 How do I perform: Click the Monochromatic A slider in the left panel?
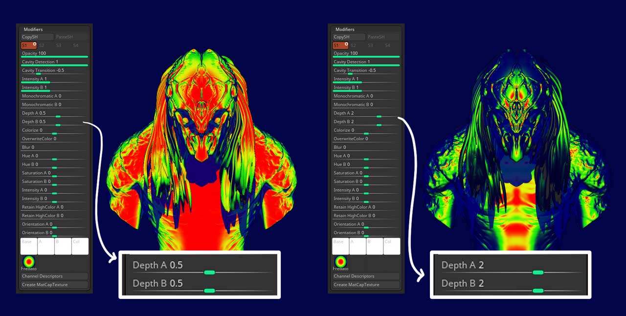tap(54, 96)
